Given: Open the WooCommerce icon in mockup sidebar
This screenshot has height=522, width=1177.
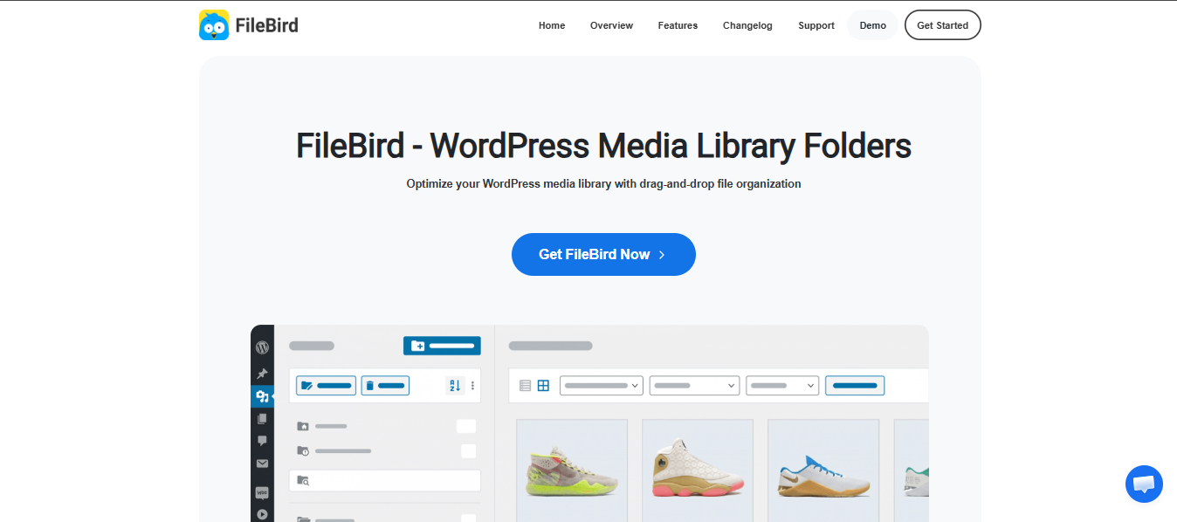Looking at the screenshot, I should click(262, 492).
